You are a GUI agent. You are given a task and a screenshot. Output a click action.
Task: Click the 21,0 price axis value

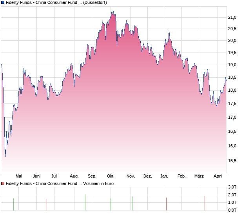coord(232,17)
